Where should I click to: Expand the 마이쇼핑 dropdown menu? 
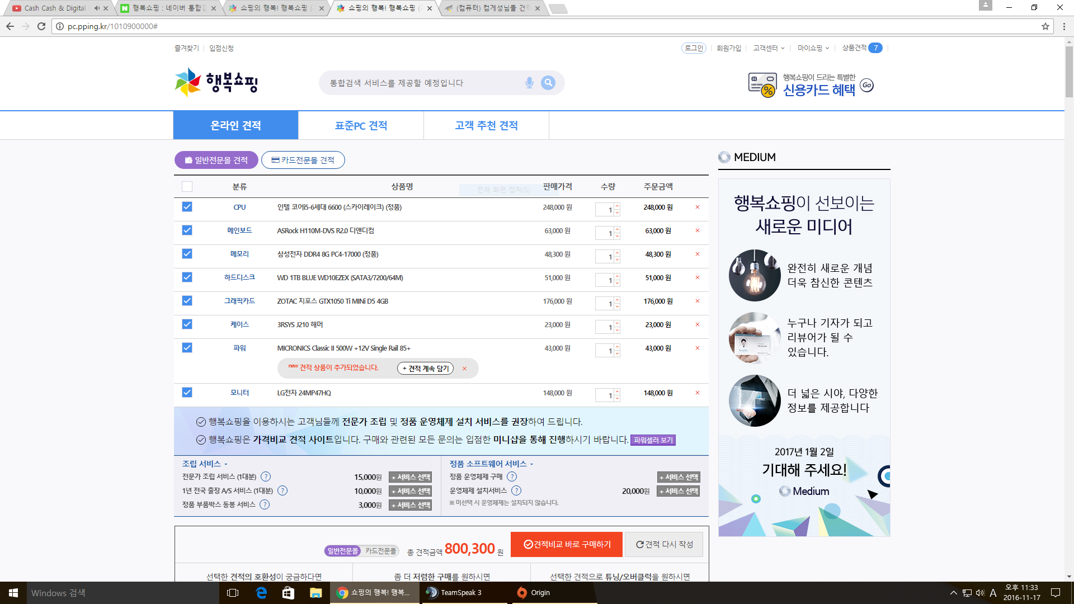(x=813, y=48)
